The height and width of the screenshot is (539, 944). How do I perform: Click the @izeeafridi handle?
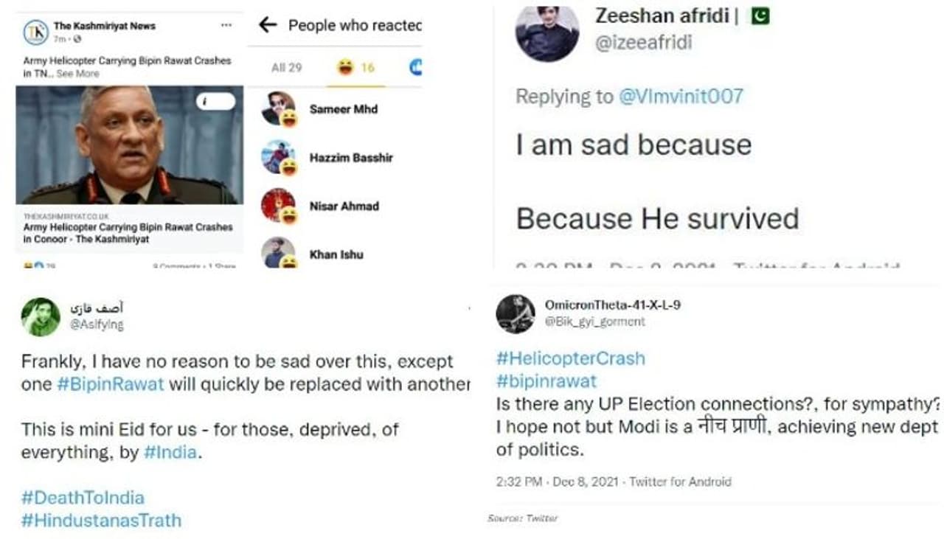[643, 43]
